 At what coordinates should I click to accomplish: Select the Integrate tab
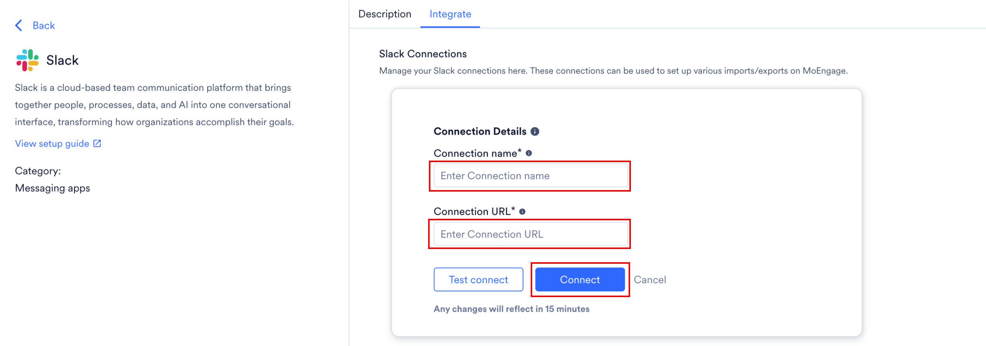450,14
